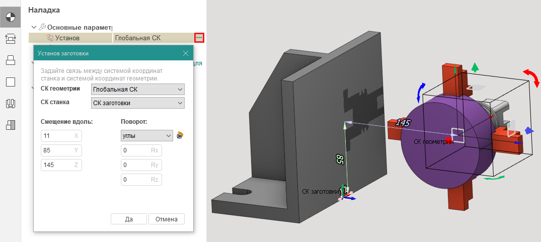Select the part-on-base sidebar icon

tap(11, 60)
